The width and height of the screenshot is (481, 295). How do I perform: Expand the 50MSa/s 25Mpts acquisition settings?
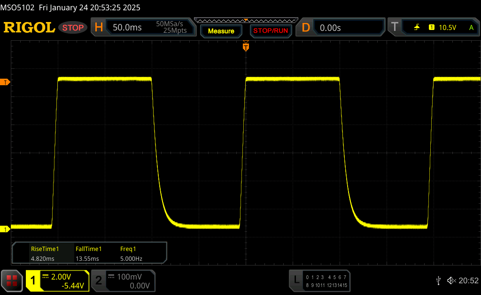click(171, 28)
